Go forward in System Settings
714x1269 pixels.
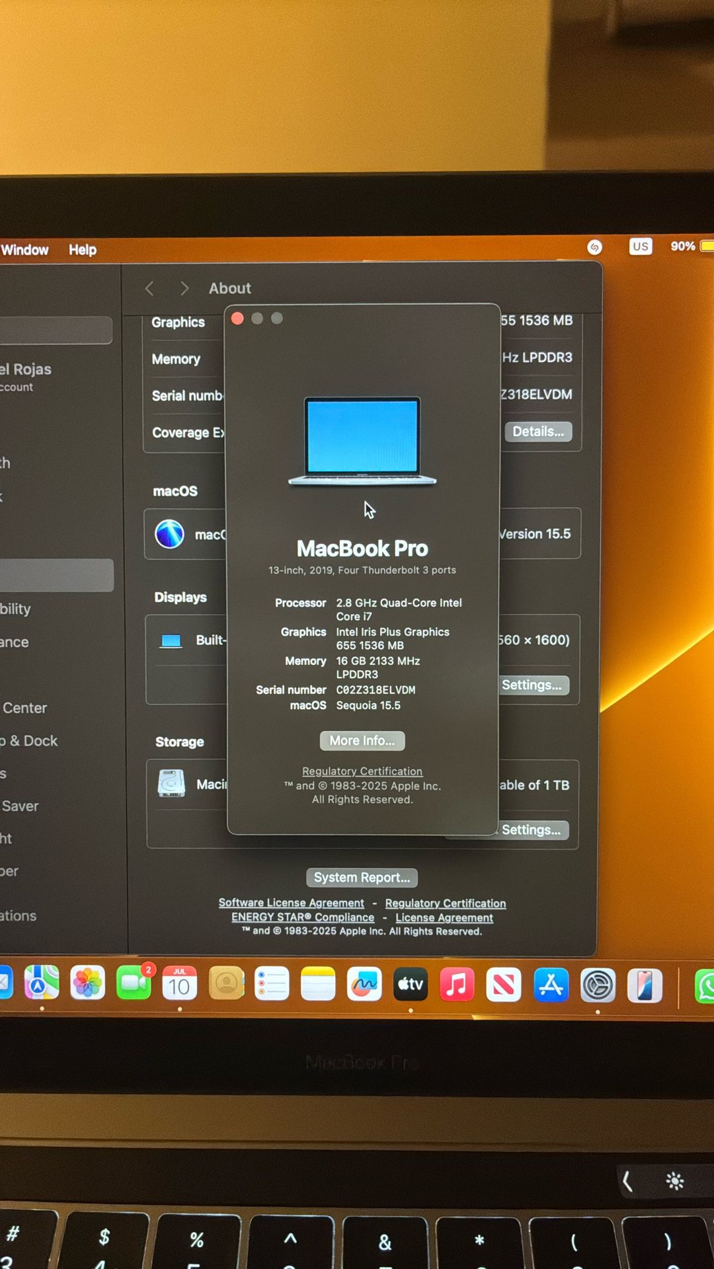(x=184, y=288)
